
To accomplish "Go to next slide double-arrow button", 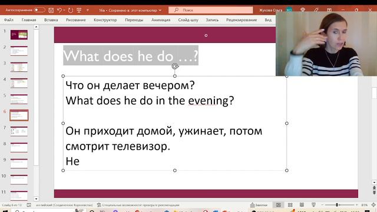I will click(374, 193).
